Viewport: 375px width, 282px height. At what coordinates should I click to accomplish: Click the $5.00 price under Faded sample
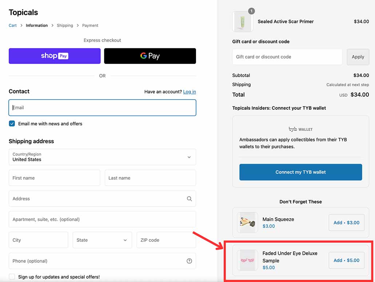coord(268,268)
